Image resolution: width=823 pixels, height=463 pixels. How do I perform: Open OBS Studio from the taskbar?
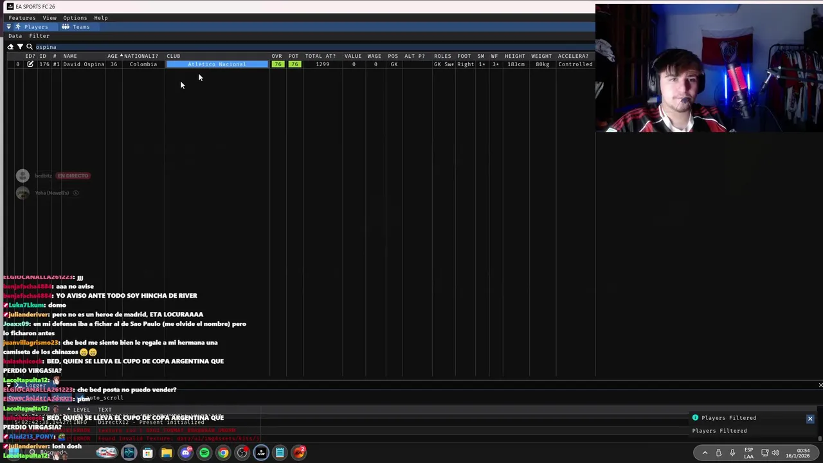(x=242, y=453)
